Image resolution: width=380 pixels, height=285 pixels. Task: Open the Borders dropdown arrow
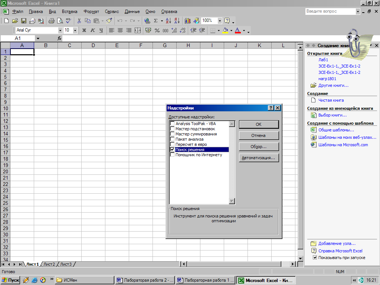[219, 30]
